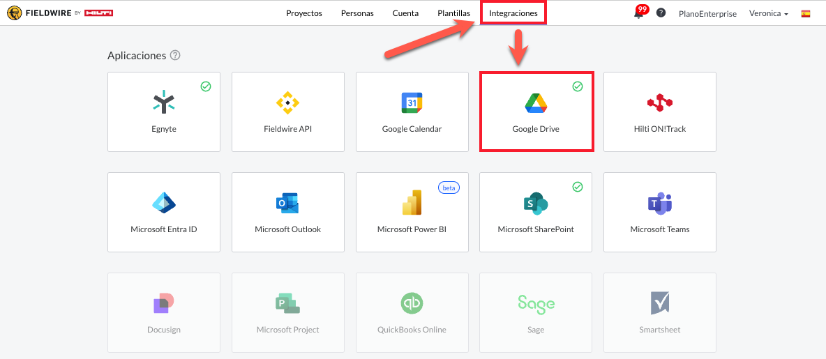The image size is (826, 359).
Task: Click the Google Calendar label
Action: click(412, 128)
